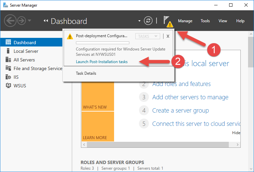
Task: Click the Post-deployment Configuration title text
Action: pos(101,36)
